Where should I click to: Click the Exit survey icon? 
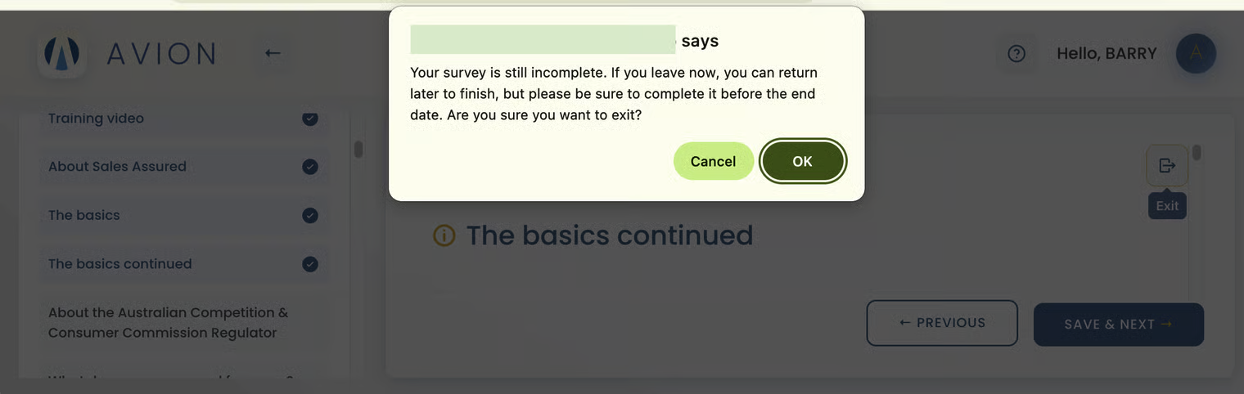point(1167,165)
